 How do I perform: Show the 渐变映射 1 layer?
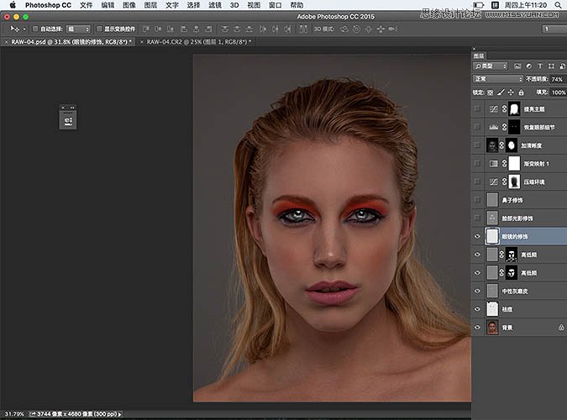(477, 163)
